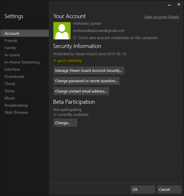The height and width of the screenshot is (196, 184).
Task: Click the (1 currently available) text
Action: pos(71,114)
